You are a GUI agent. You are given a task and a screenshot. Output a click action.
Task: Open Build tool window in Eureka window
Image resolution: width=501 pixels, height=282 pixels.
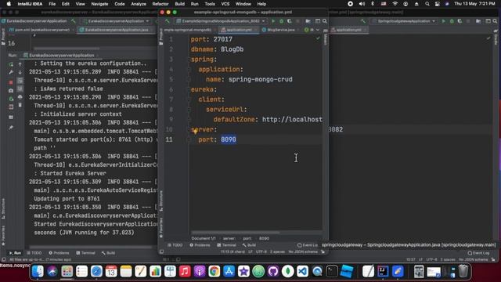108,253
